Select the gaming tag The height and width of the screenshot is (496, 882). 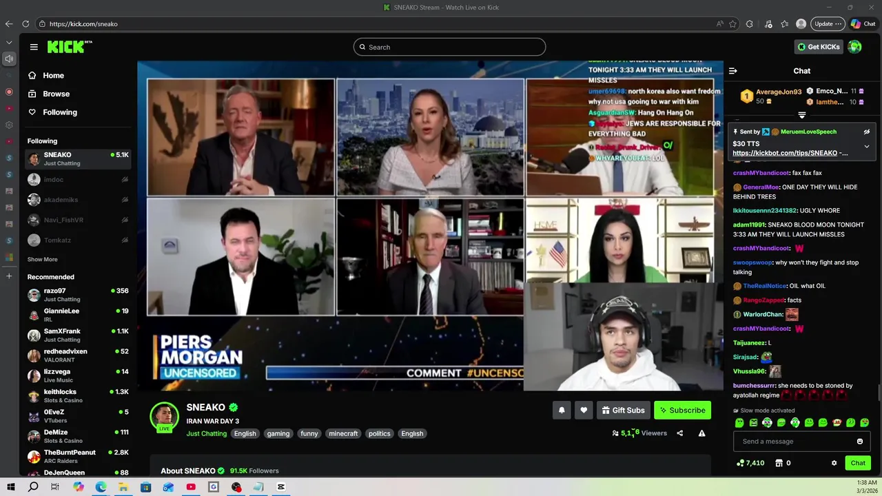click(x=278, y=434)
